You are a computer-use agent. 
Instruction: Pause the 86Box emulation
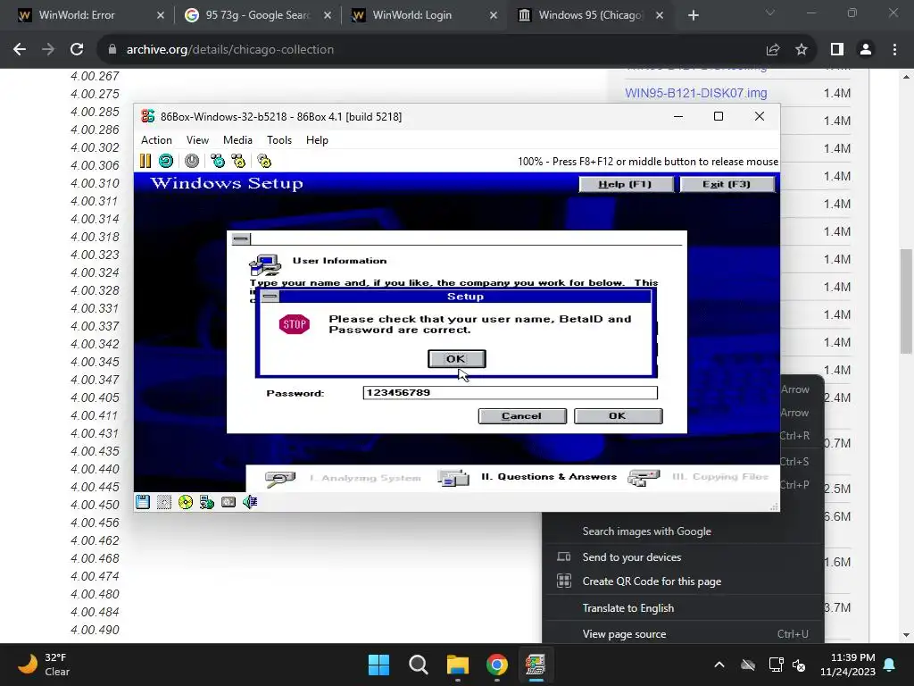click(x=145, y=161)
